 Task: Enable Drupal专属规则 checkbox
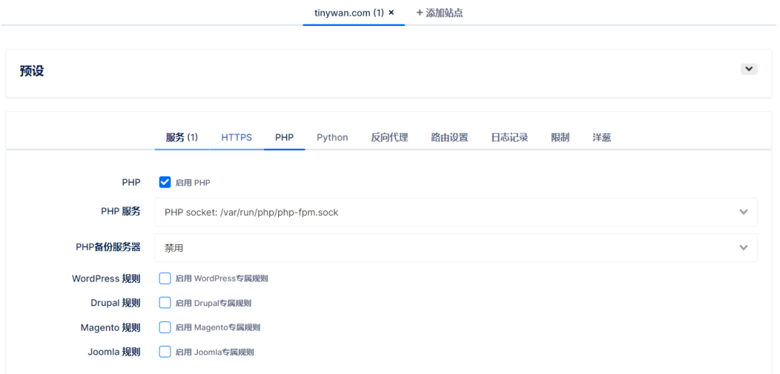pyautogui.click(x=165, y=303)
